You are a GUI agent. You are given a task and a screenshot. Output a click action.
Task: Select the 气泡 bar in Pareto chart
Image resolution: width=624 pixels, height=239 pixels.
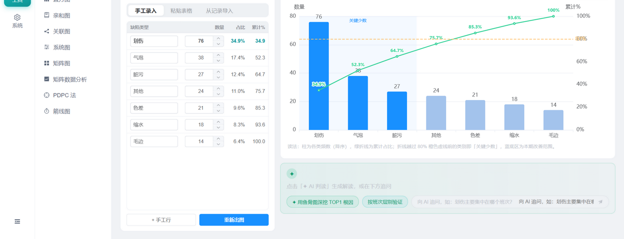[x=358, y=103]
